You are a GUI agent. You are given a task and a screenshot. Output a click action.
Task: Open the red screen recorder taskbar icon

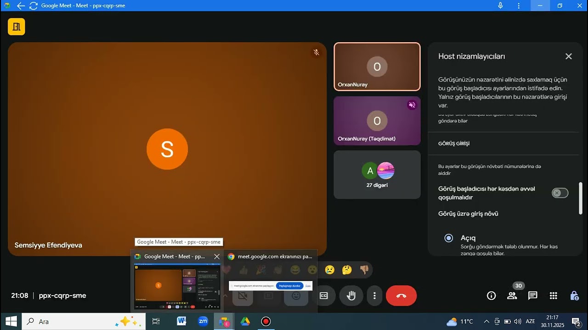coord(266,321)
